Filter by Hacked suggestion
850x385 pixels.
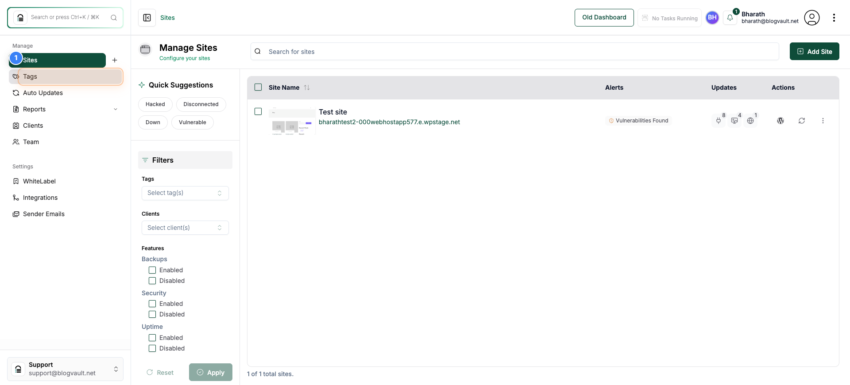[x=155, y=104]
